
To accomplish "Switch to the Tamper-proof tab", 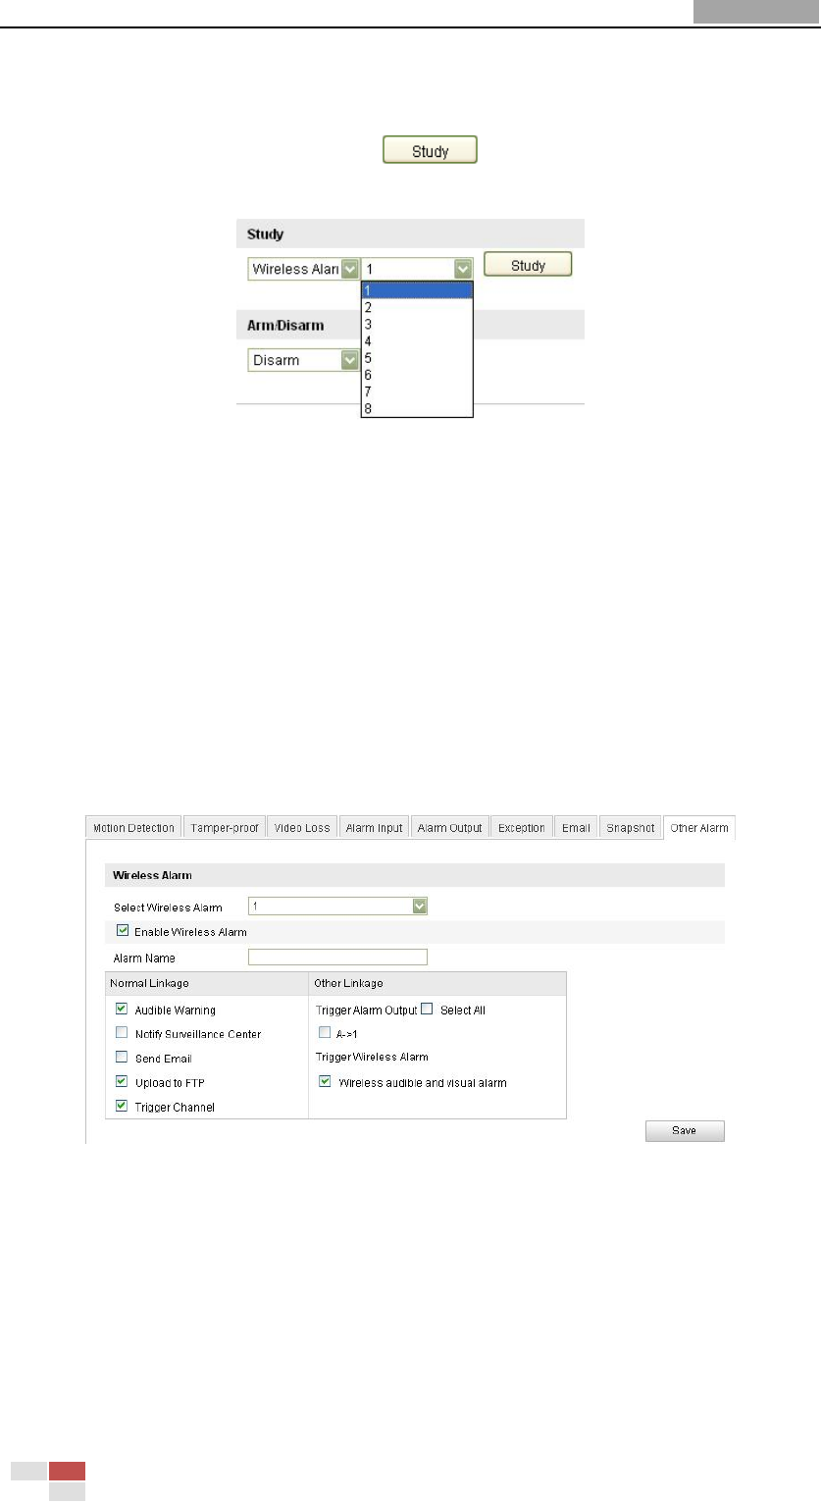I will pyautogui.click(x=224, y=827).
